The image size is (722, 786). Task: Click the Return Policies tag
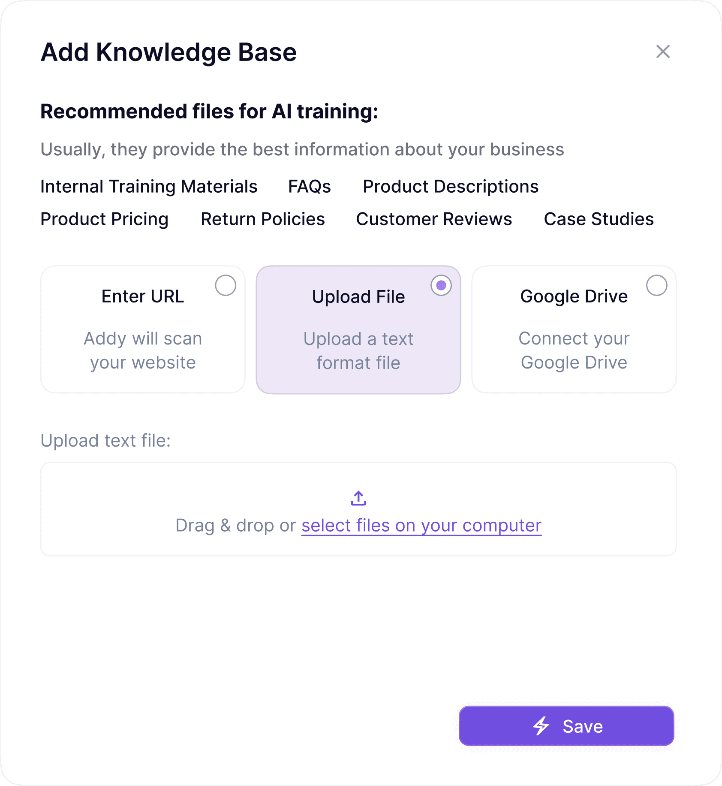(262, 219)
